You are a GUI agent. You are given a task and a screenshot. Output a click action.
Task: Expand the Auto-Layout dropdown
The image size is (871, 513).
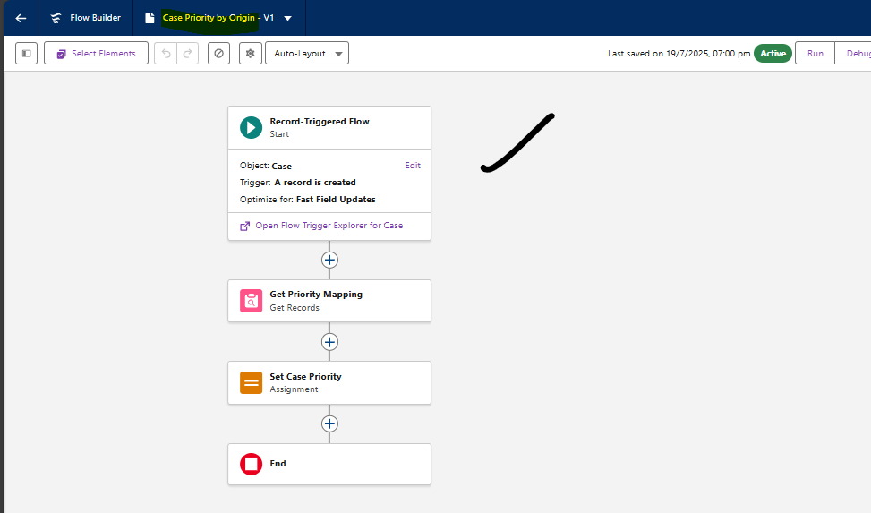pyautogui.click(x=307, y=54)
